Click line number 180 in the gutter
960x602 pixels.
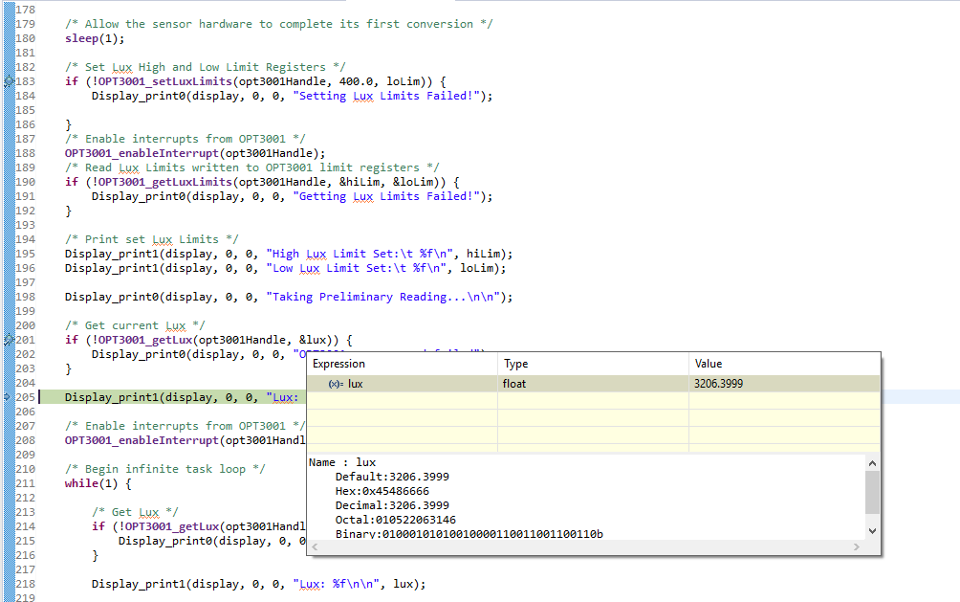[25, 38]
